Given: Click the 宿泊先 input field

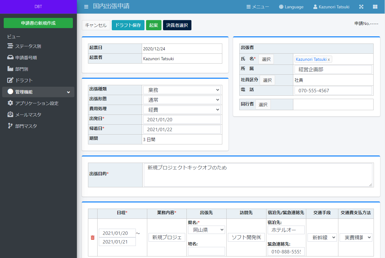Looking at the screenshot, I should pos(286,230).
